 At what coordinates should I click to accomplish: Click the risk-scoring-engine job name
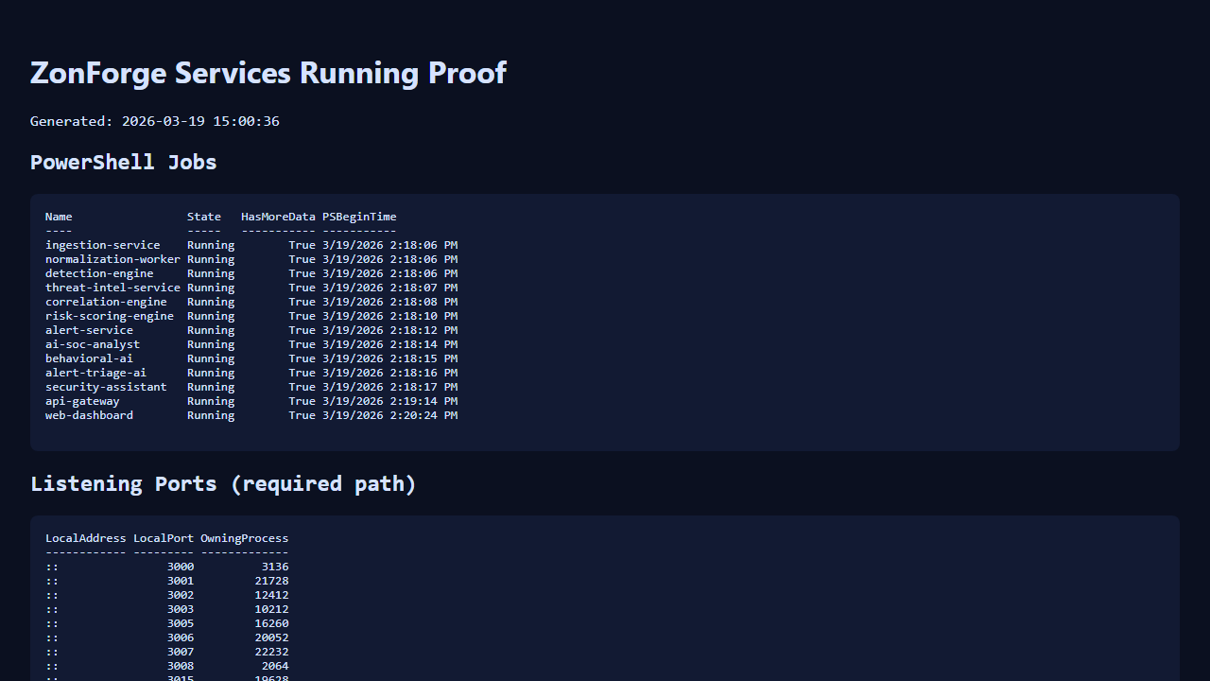coord(110,316)
